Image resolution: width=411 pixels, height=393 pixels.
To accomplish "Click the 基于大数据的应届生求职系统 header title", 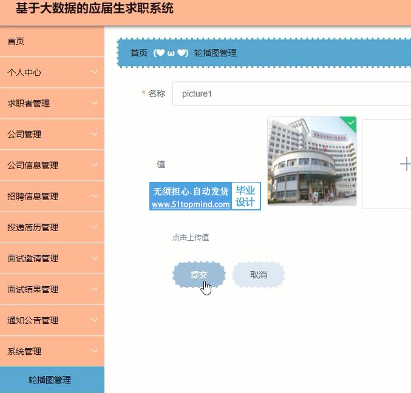I will pos(95,8).
